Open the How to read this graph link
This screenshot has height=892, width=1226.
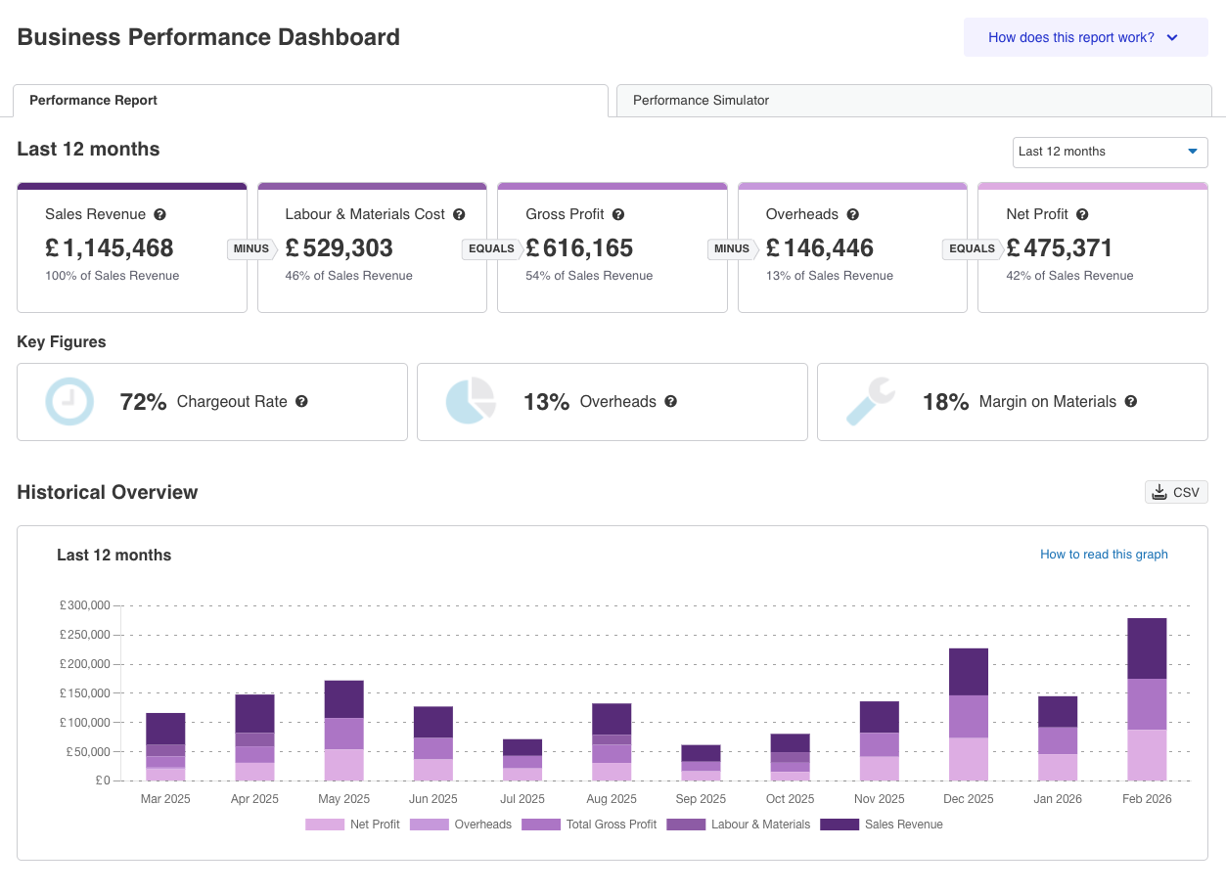(1103, 555)
